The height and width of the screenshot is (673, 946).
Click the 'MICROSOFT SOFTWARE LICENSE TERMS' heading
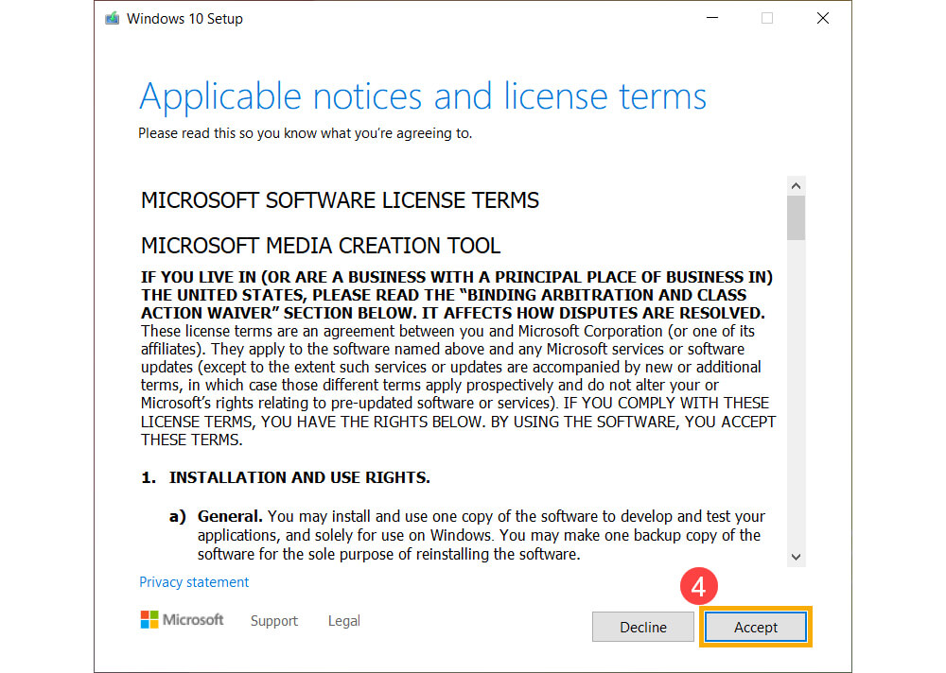[x=340, y=200]
